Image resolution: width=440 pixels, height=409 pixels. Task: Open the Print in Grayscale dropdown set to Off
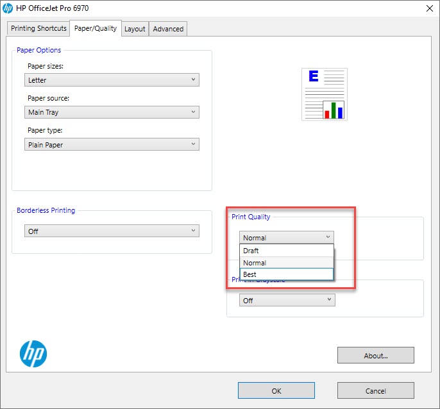click(287, 300)
